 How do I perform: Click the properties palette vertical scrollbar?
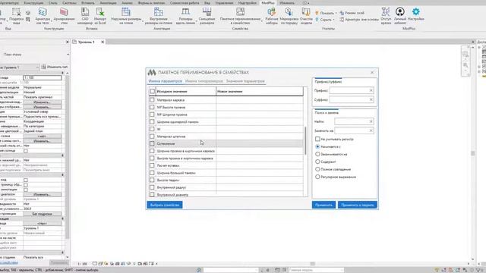tap(67, 156)
